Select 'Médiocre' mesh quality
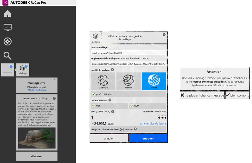 point(103,81)
